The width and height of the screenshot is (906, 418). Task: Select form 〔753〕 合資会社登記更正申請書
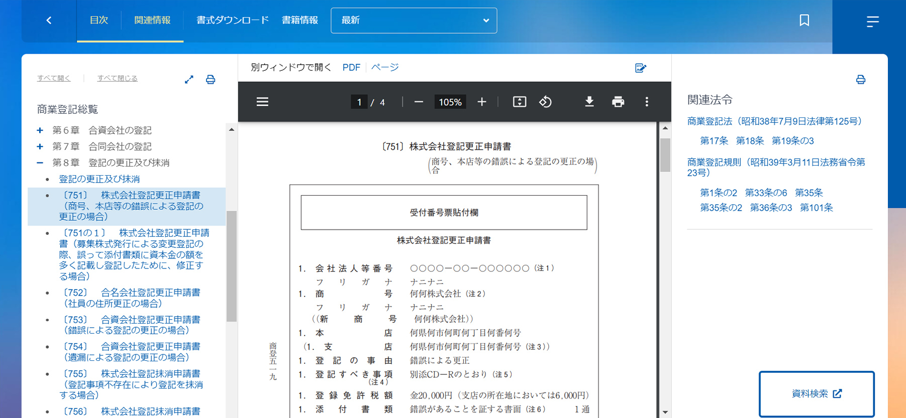130,325
